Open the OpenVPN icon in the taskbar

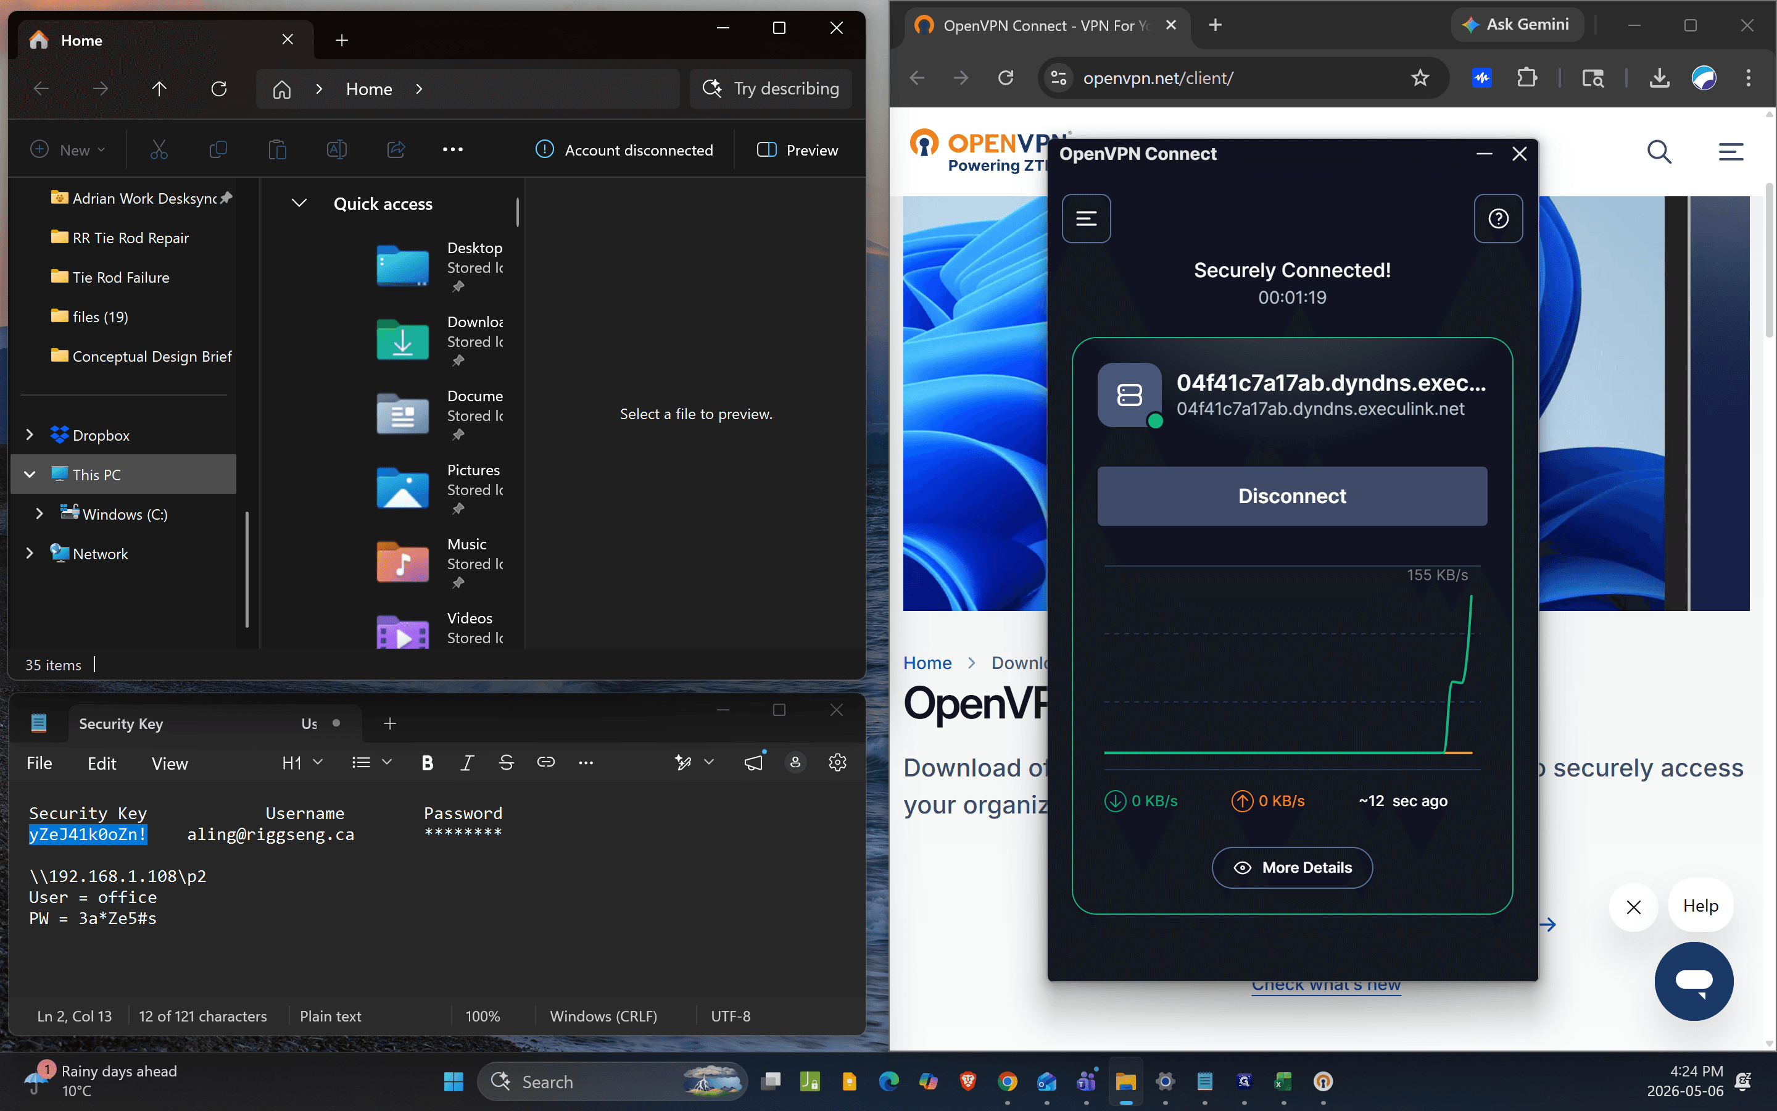1322,1081
